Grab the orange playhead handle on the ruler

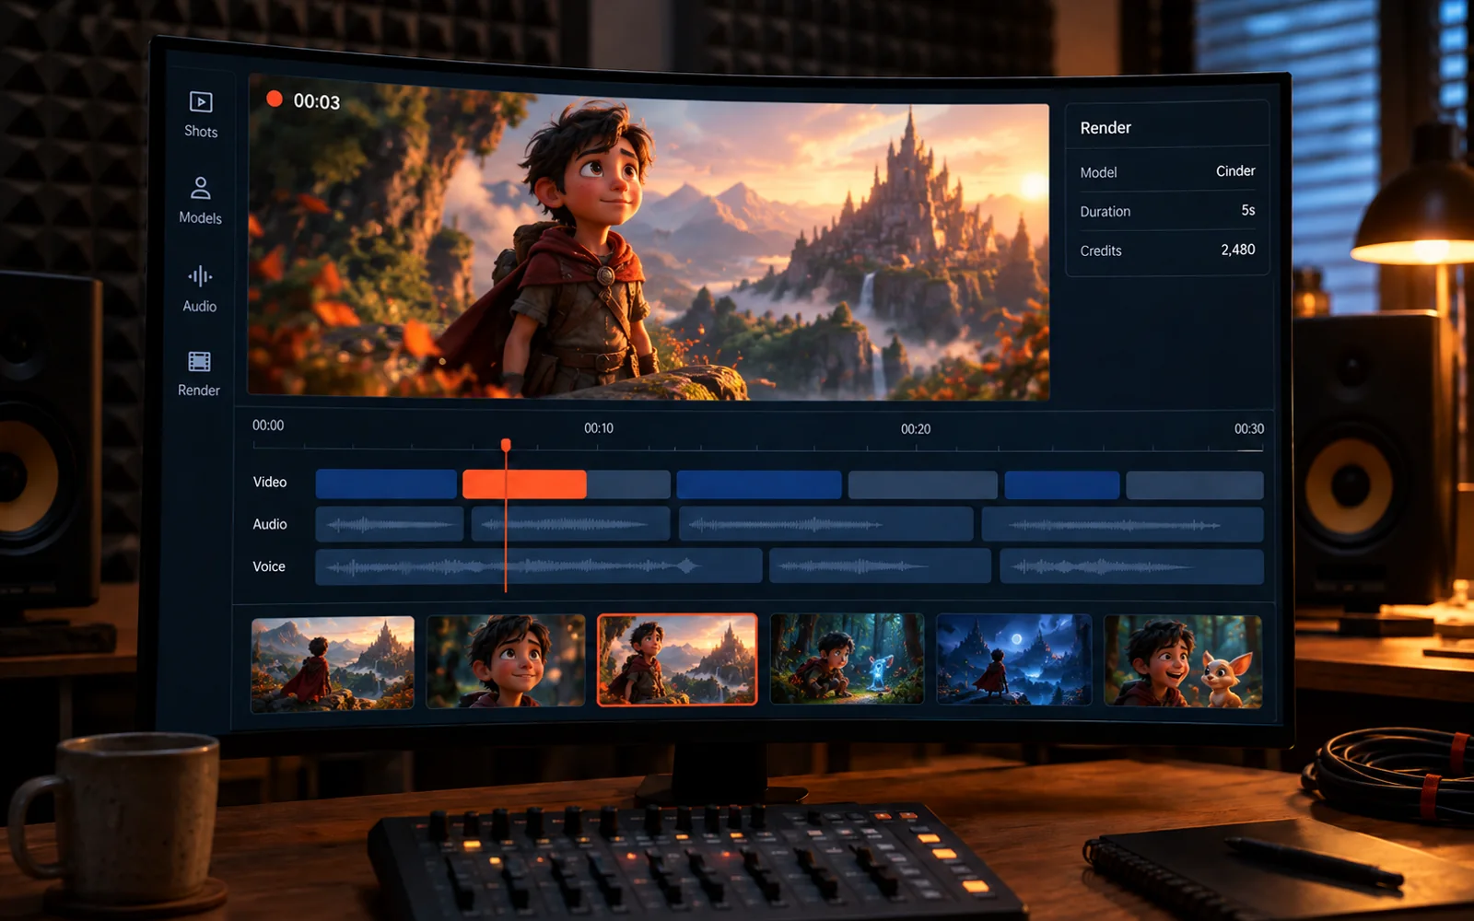click(x=506, y=446)
